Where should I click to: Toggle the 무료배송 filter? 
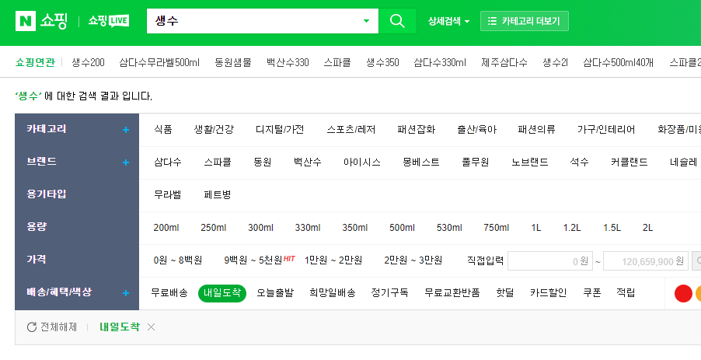[169, 293]
